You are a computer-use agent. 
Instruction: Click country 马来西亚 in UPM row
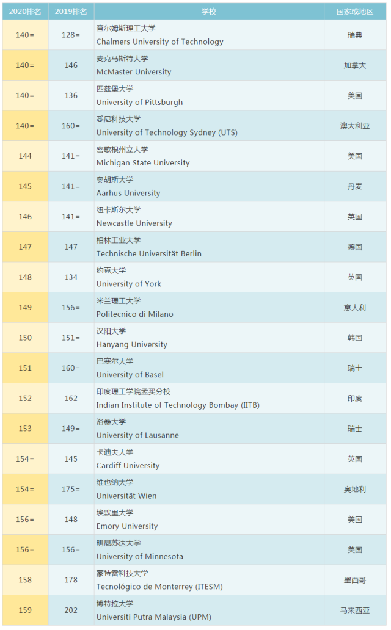355,610
